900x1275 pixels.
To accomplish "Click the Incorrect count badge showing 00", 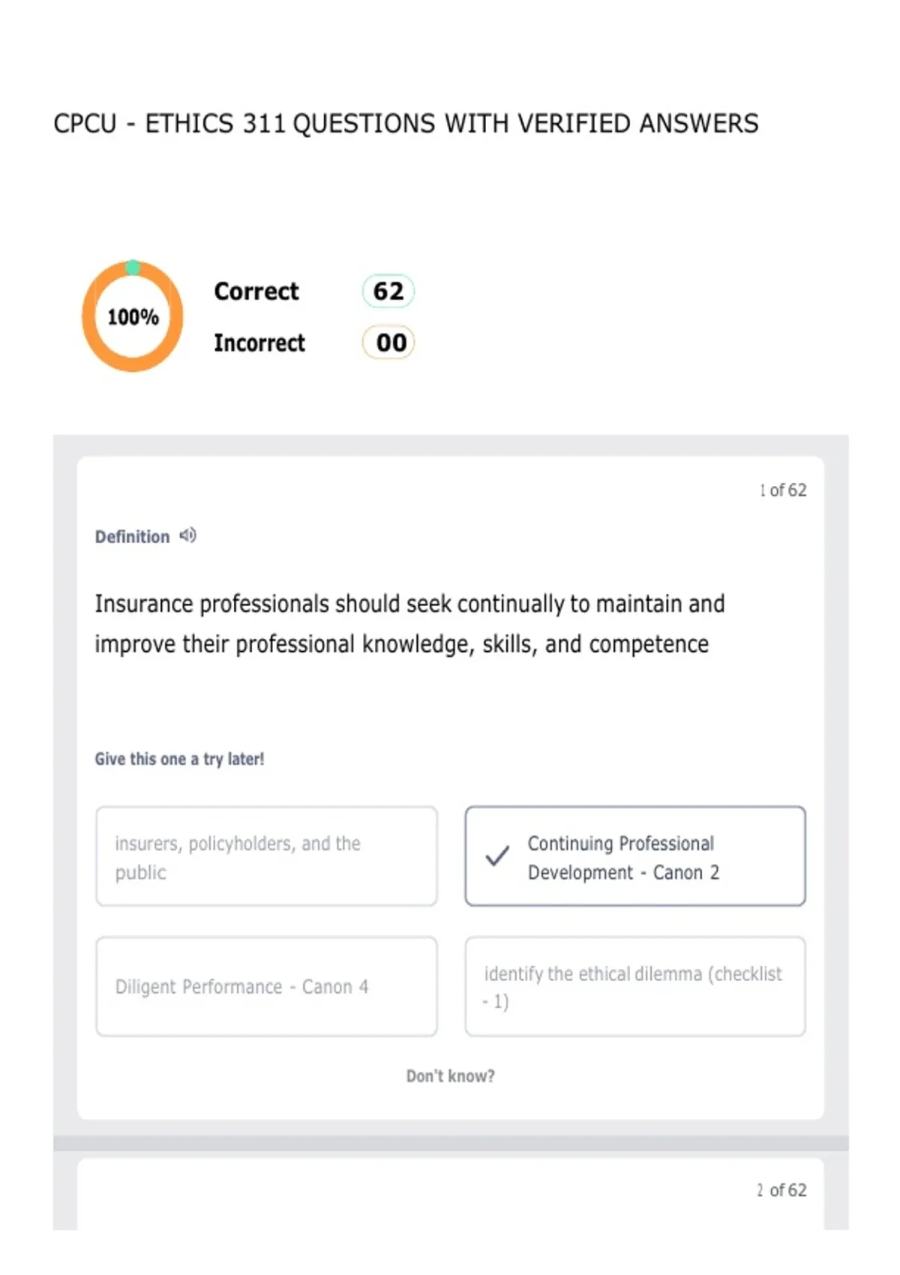I will (388, 343).
